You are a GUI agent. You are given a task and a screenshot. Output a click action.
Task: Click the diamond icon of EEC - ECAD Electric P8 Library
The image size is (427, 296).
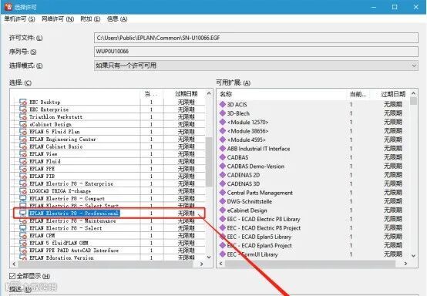[223, 219]
